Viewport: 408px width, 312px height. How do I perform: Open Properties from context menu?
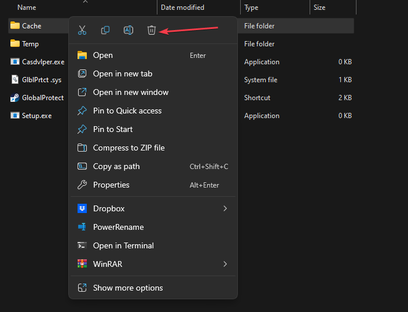(111, 185)
